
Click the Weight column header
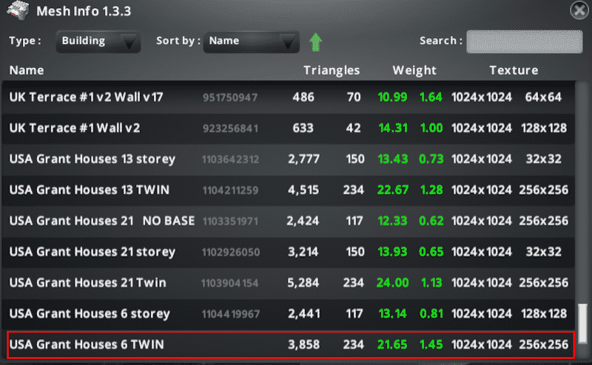(414, 70)
